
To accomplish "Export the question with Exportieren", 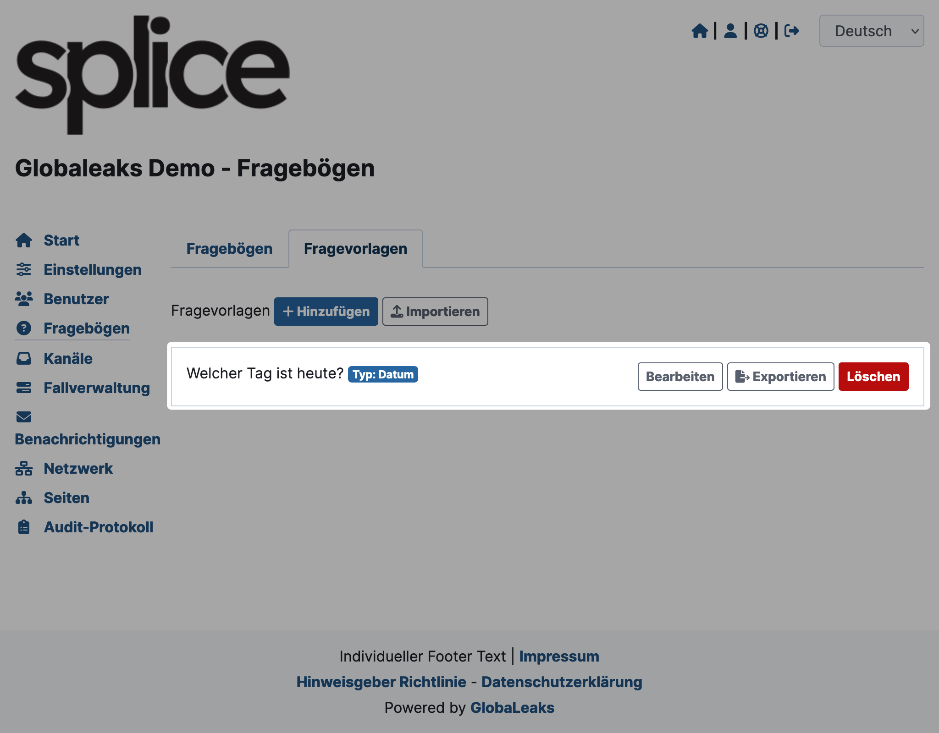I will 780,377.
